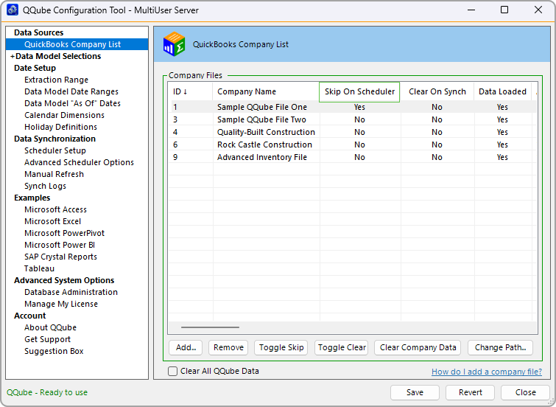Click the Remove button
This screenshot has height=407, width=556.
coord(228,347)
